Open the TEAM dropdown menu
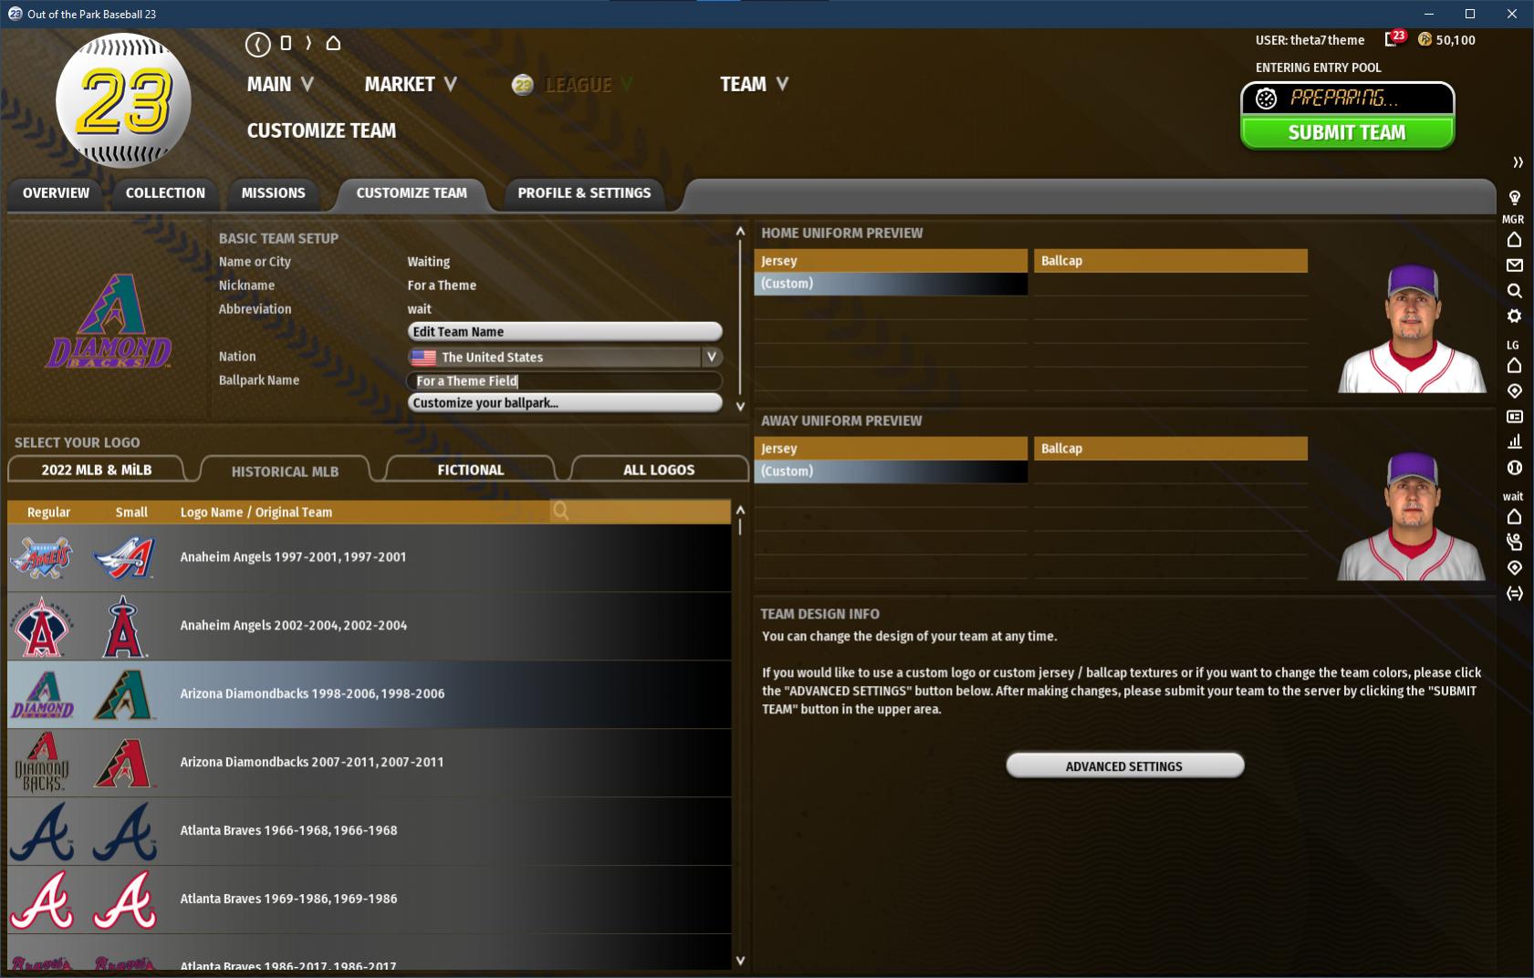 754,84
